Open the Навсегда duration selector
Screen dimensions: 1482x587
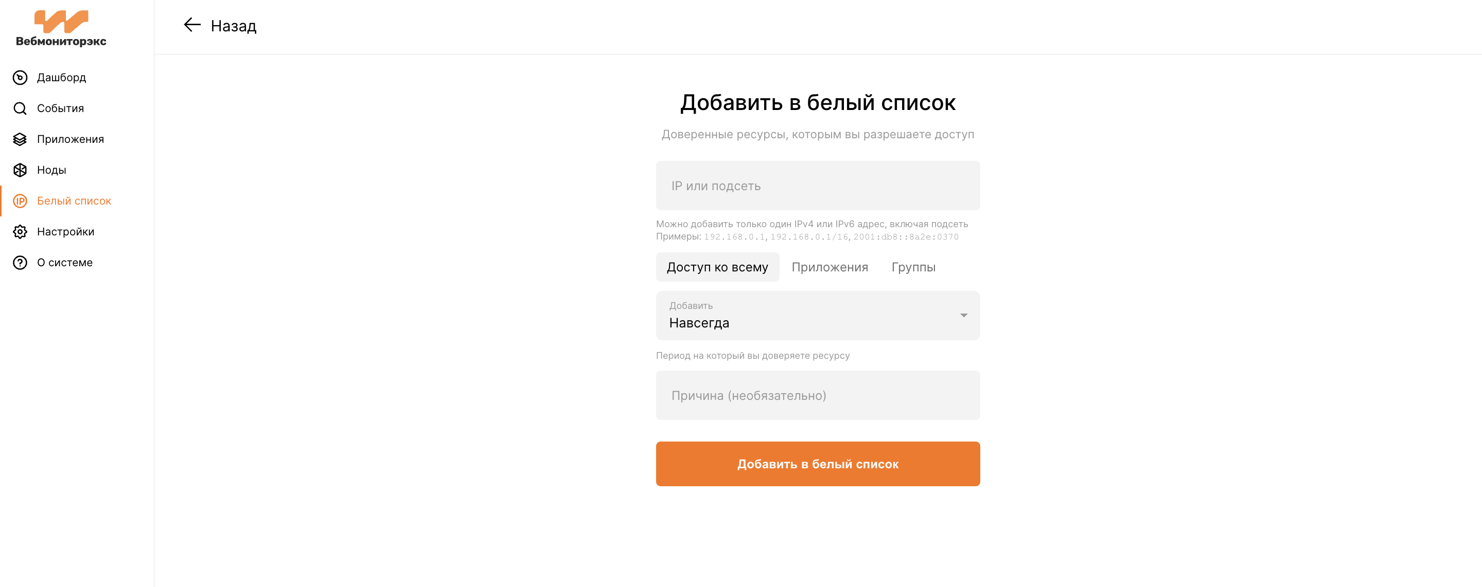pos(818,316)
